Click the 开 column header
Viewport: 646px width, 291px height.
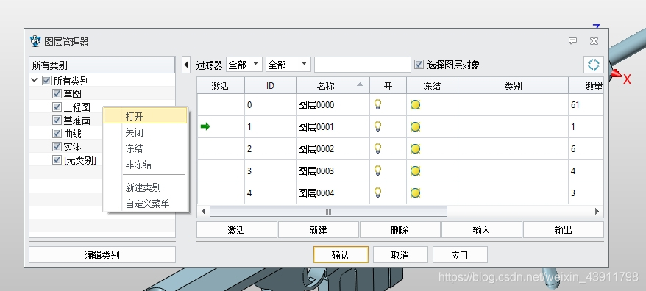pos(388,86)
